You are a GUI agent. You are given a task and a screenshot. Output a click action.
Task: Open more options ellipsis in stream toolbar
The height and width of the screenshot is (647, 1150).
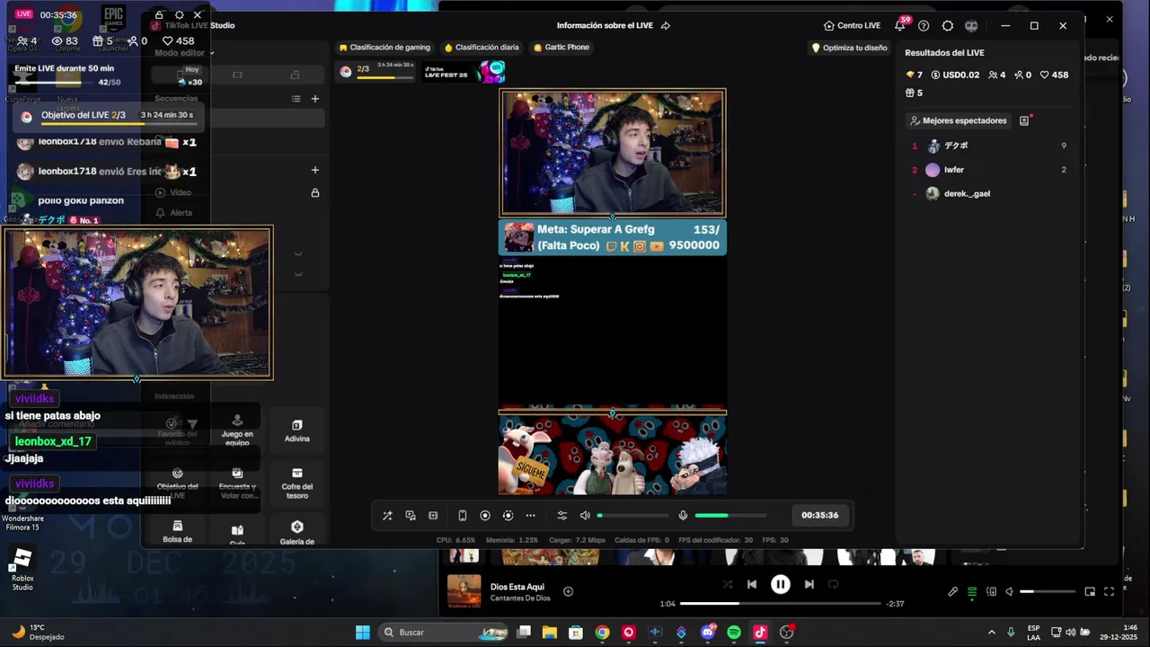point(530,516)
